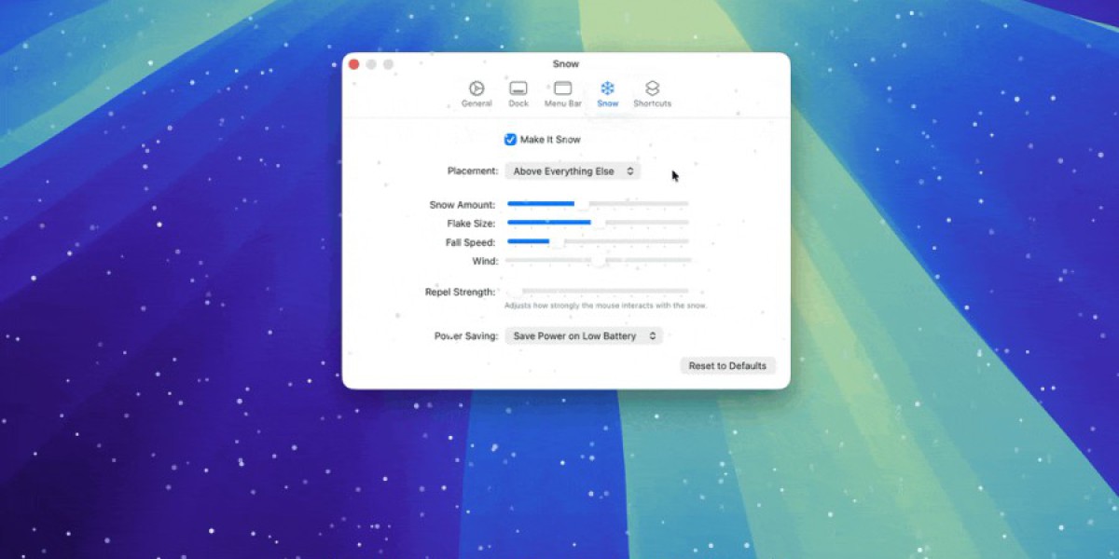Uncheck the Make It Snow checkbox
1119x559 pixels.
pos(510,140)
